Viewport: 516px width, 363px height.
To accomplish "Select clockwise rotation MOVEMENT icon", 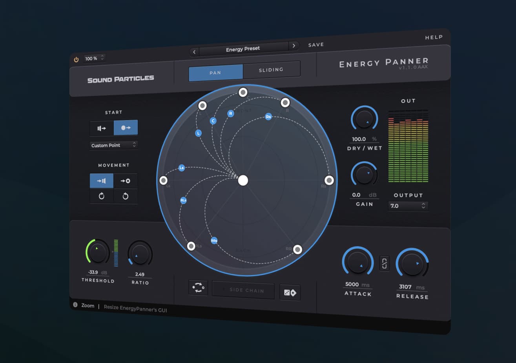I will 102,196.
